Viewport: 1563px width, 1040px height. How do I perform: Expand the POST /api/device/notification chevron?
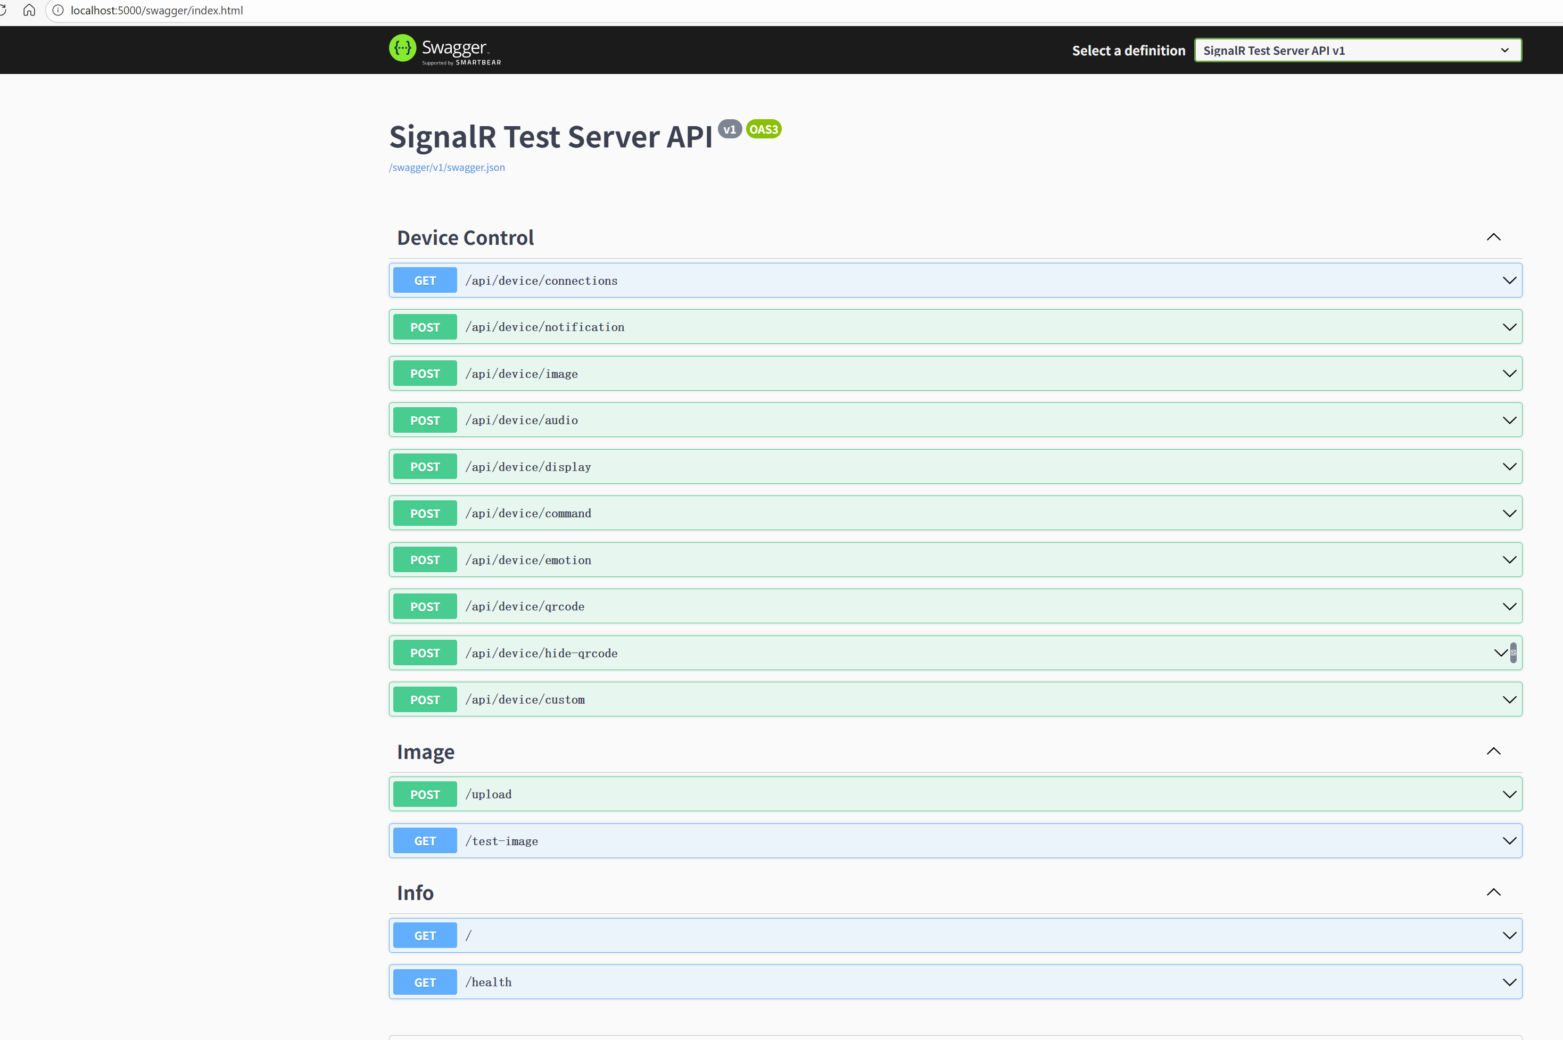(1509, 327)
